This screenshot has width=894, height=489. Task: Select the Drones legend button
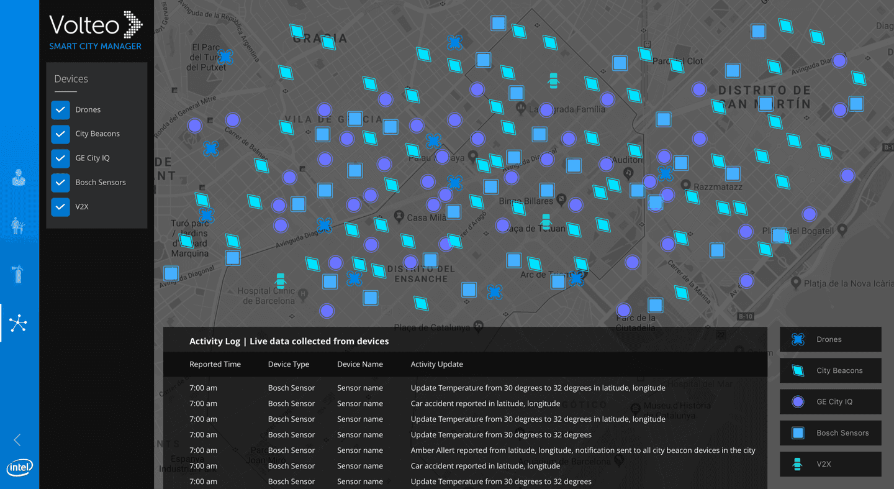[830, 339]
